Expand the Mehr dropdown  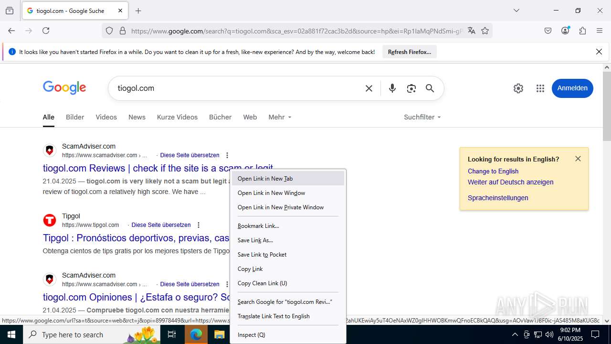click(x=280, y=117)
